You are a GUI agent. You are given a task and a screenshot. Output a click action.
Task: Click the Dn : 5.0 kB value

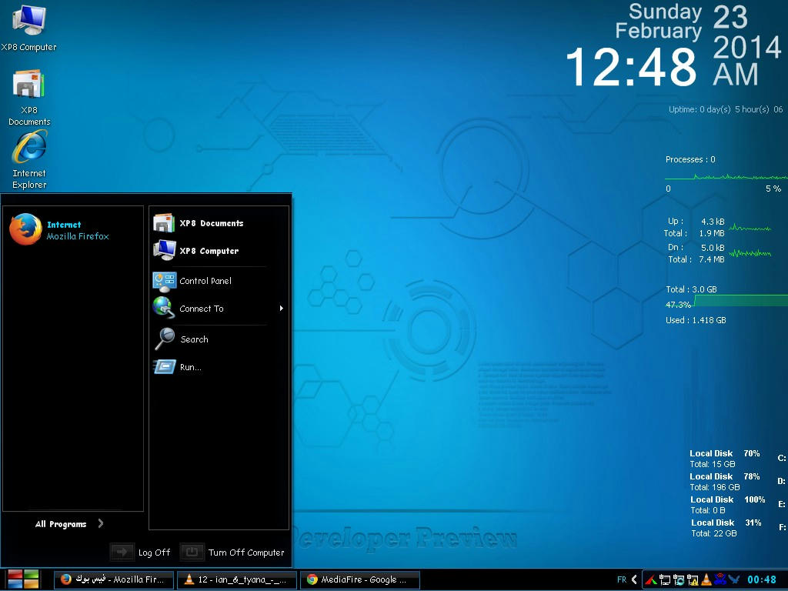click(713, 247)
